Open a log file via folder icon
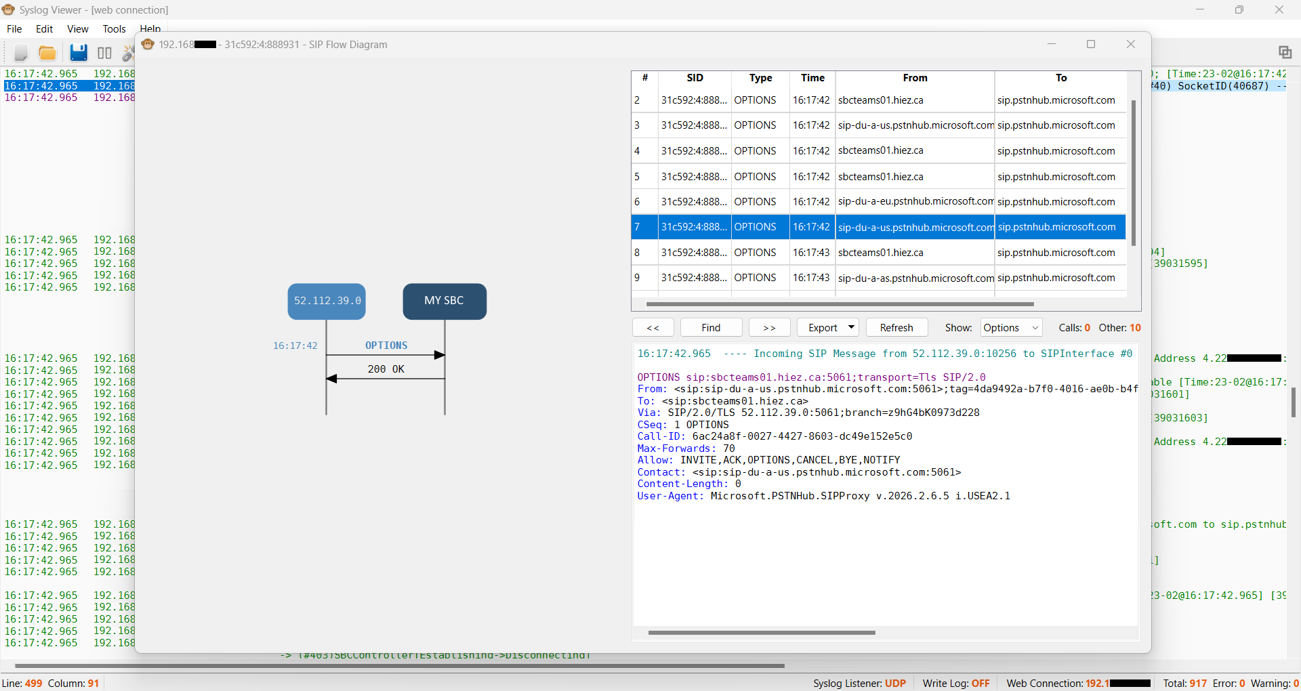This screenshot has width=1301, height=691. (47, 53)
